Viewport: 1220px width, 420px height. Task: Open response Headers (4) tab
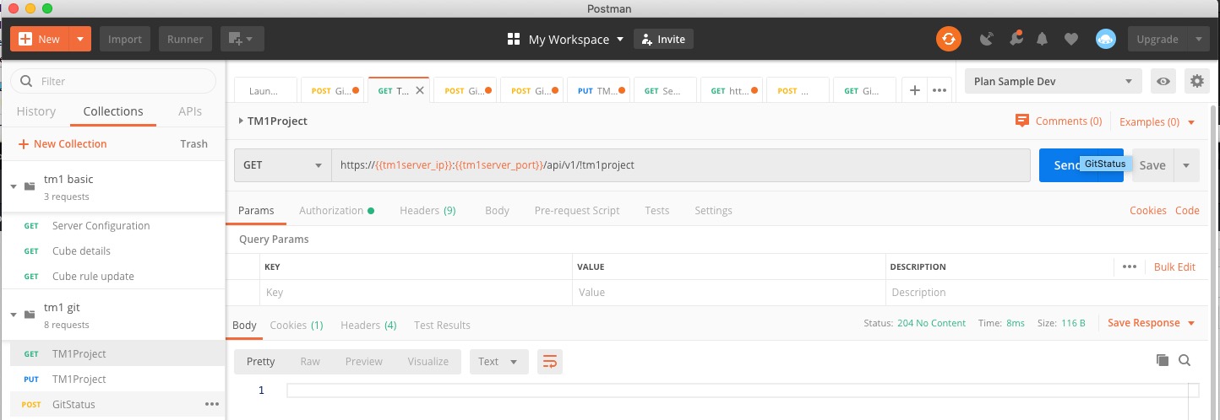click(x=368, y=325)
